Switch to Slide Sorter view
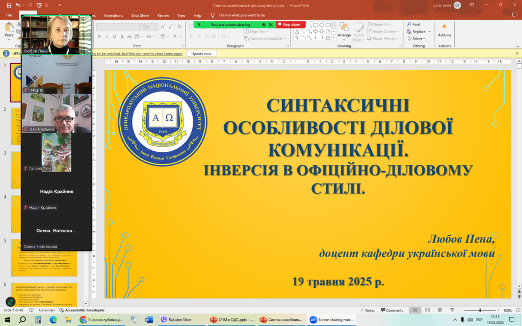The height and width of the screenshot is (326, 522). coord(427,310)
